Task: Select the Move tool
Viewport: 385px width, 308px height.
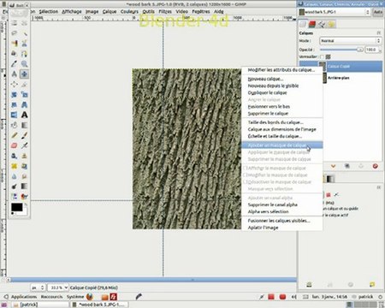Action: [24, 74]
